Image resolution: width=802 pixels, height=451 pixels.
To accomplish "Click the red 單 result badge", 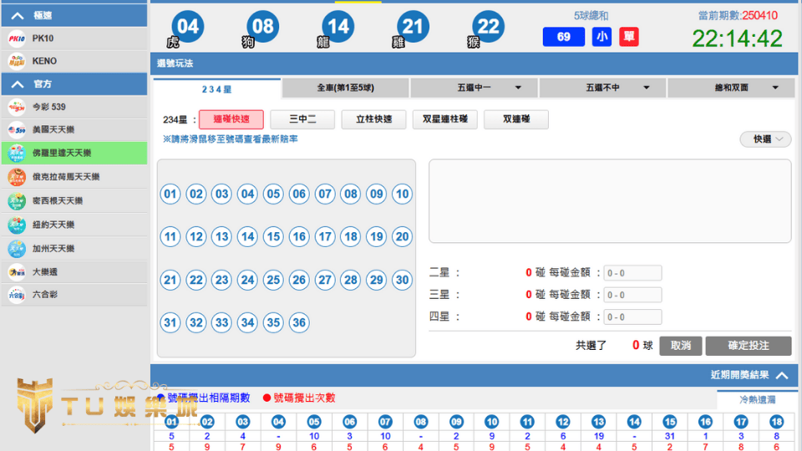I will coord(628,37).
